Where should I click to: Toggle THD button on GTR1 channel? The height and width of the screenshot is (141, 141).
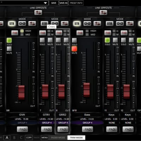(43, 33)
